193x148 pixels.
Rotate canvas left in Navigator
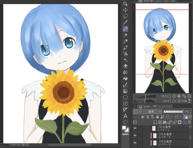[169, 101]
